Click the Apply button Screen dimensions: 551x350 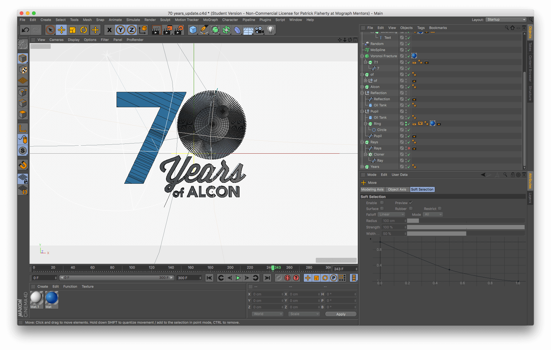341,314
